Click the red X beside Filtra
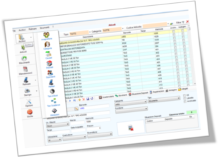The width and height of the screenshot is (218, 157). 188,22
